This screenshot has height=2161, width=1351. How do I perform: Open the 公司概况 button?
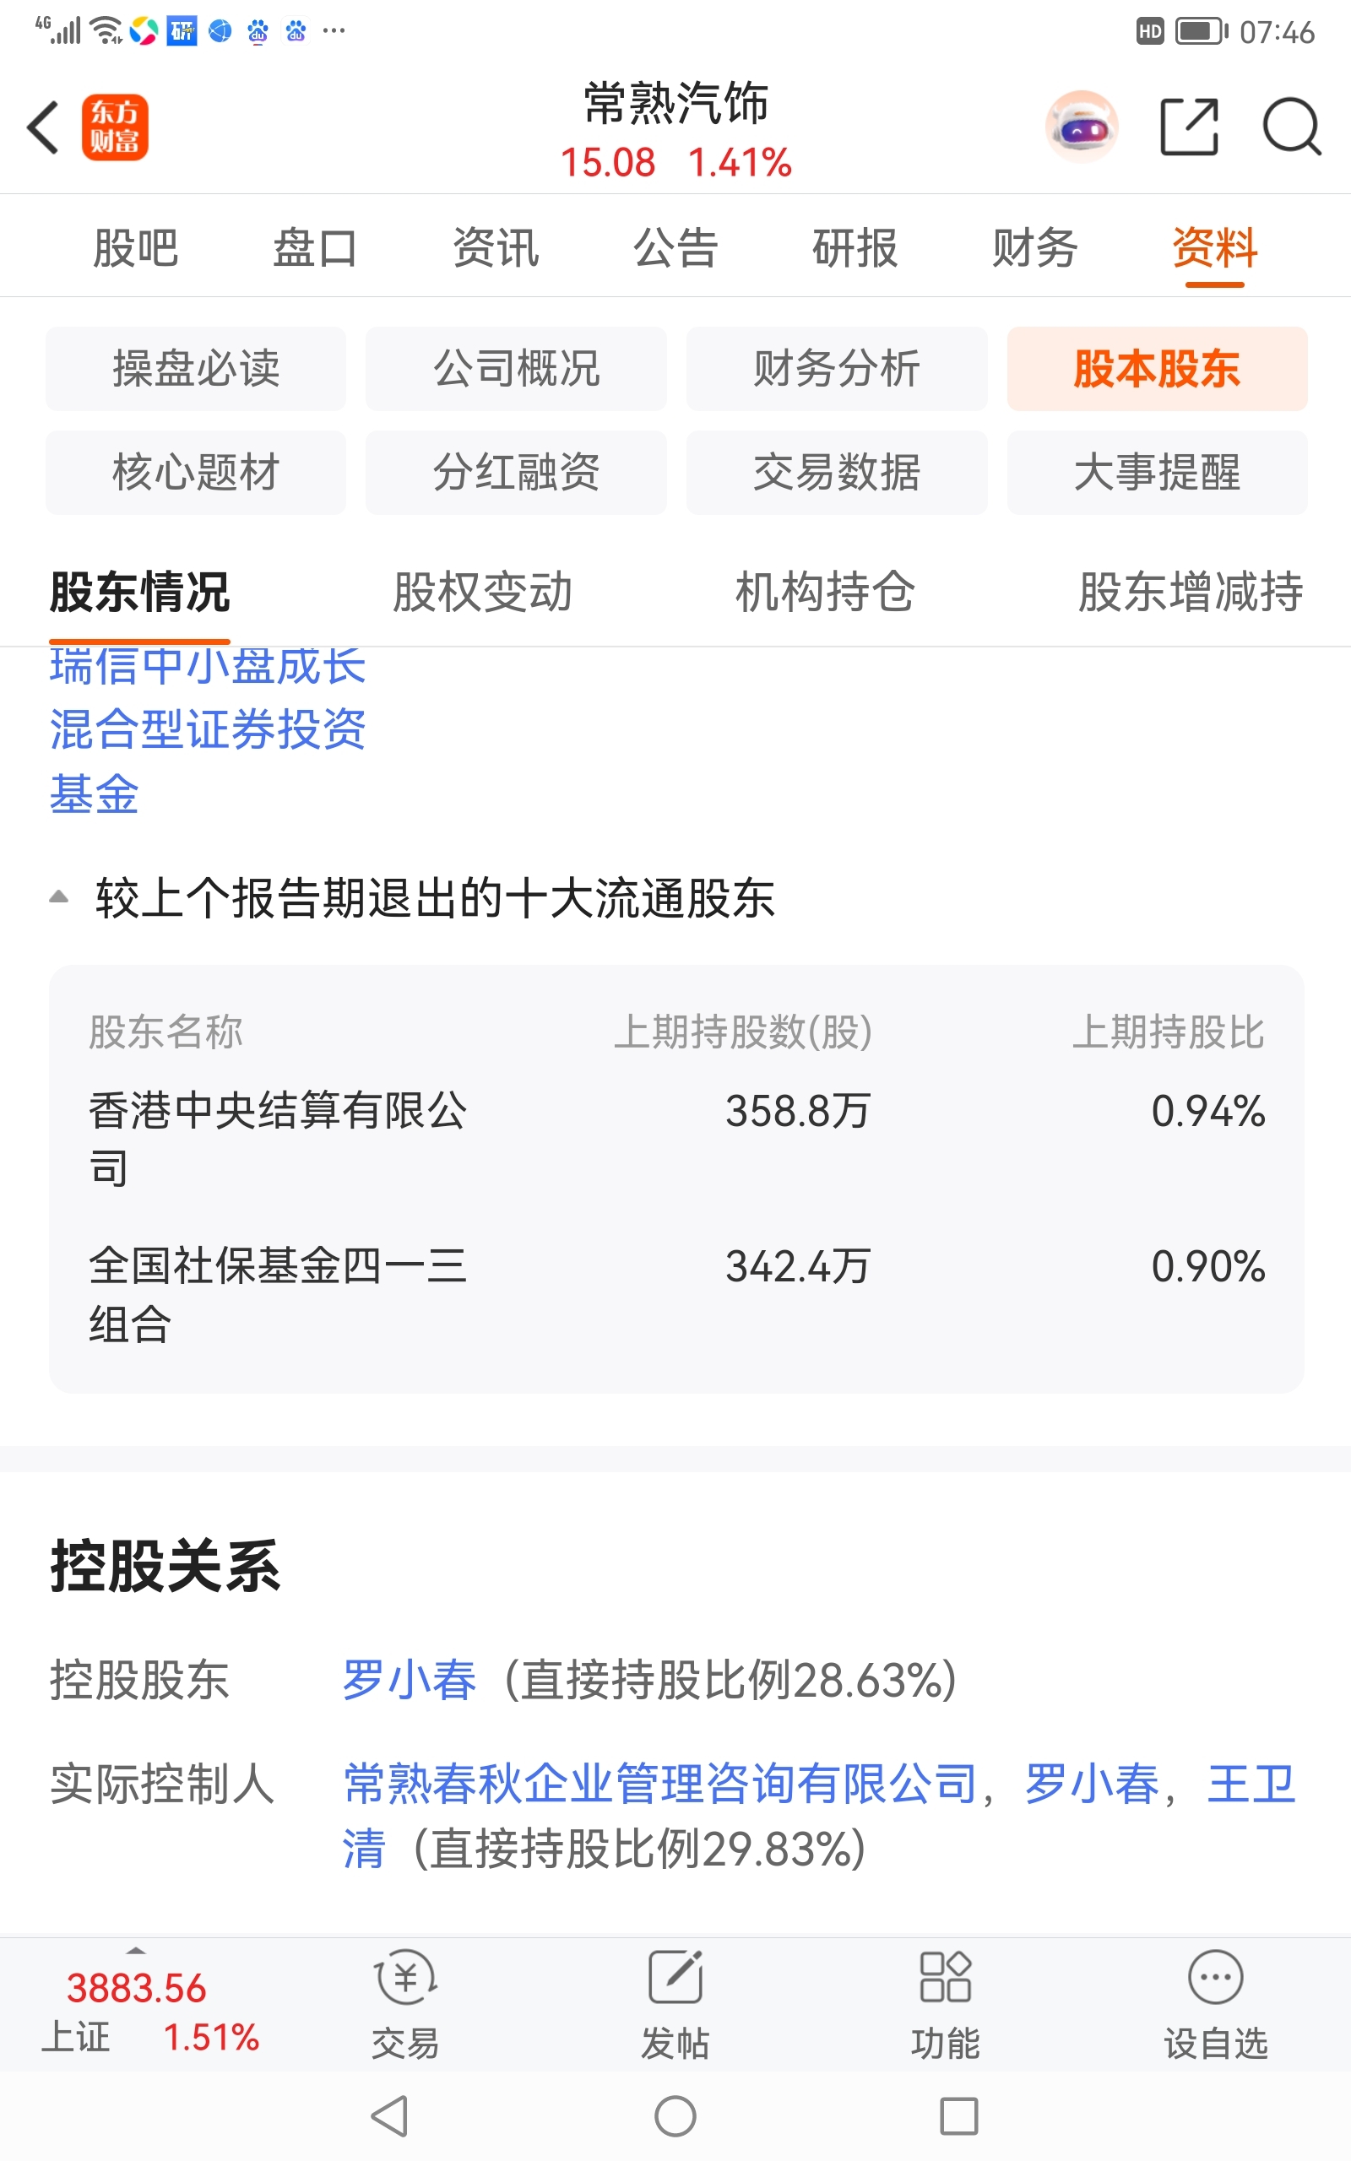click(x=516, y=369)
